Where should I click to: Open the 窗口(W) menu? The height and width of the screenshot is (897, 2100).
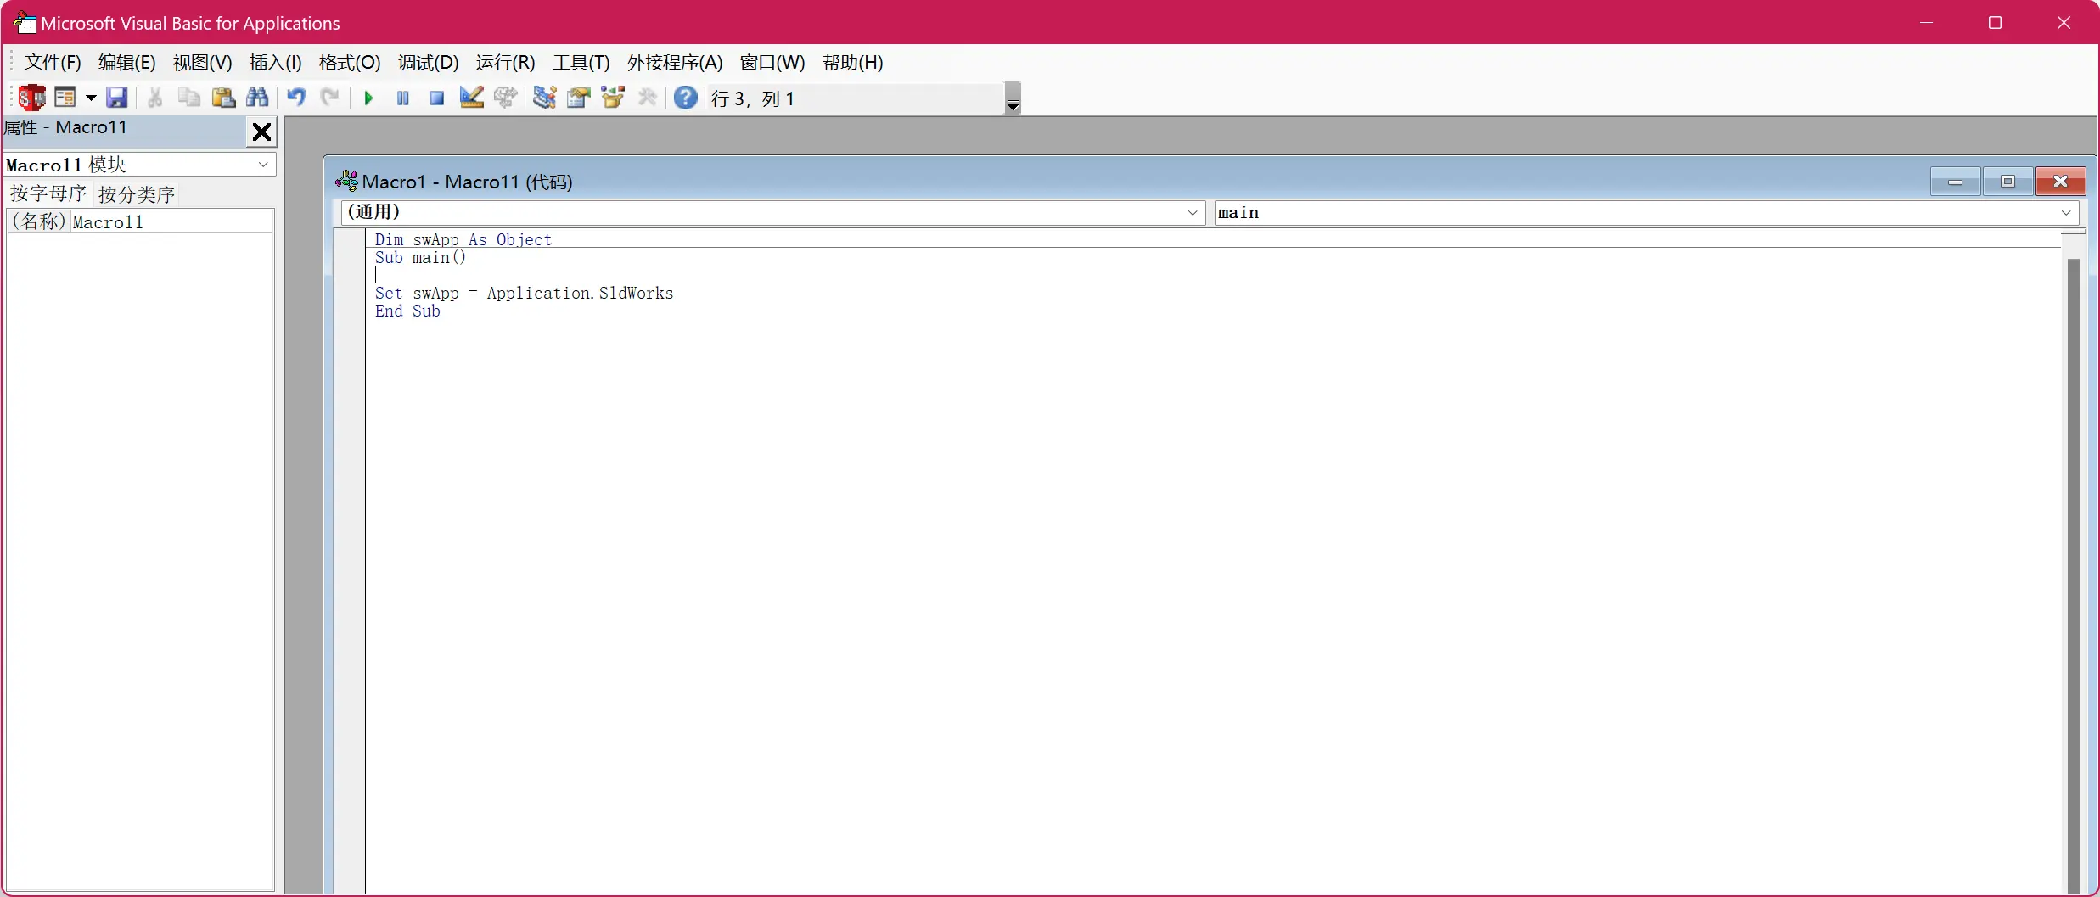tap(772, 63)
